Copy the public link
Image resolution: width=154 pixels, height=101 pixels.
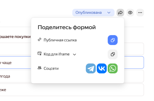[x=113, y=40]
